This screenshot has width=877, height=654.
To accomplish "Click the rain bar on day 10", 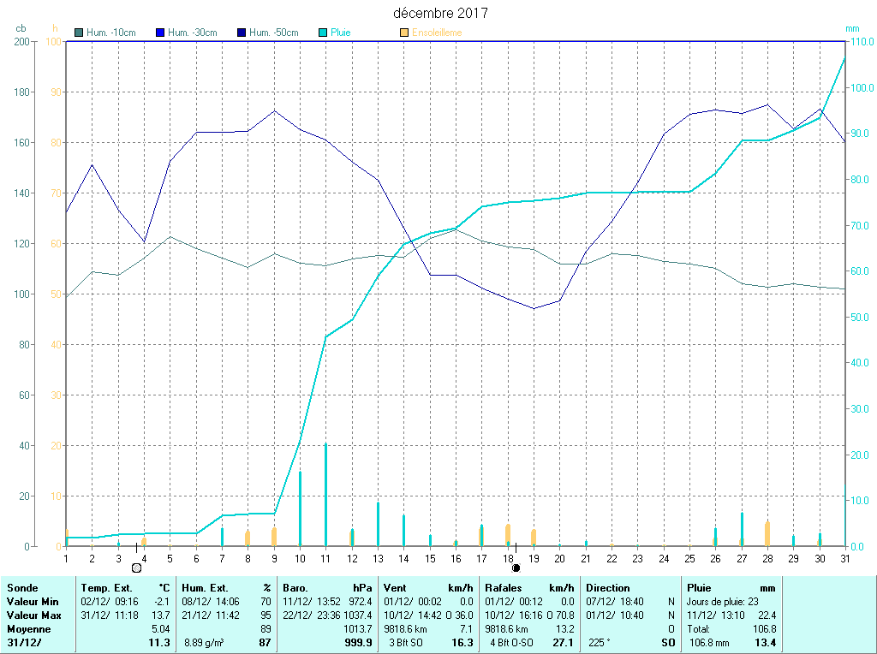I will (300, 508).
